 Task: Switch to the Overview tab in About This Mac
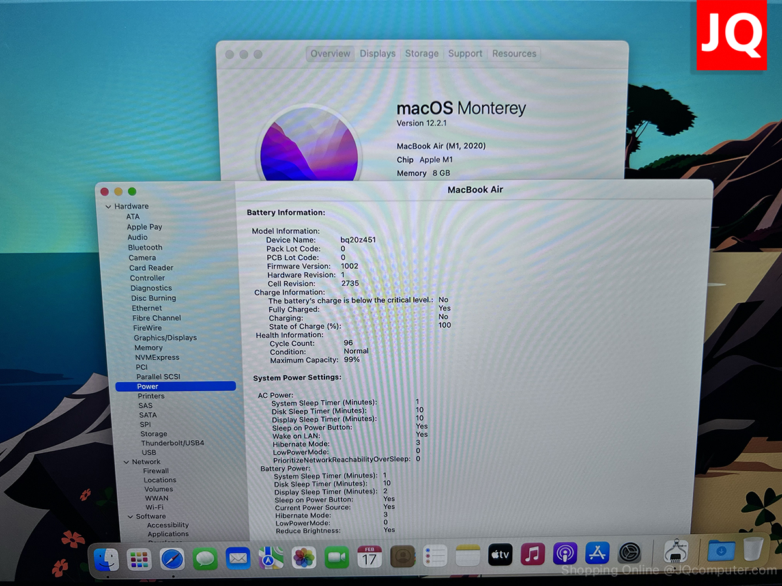[330, 54]
